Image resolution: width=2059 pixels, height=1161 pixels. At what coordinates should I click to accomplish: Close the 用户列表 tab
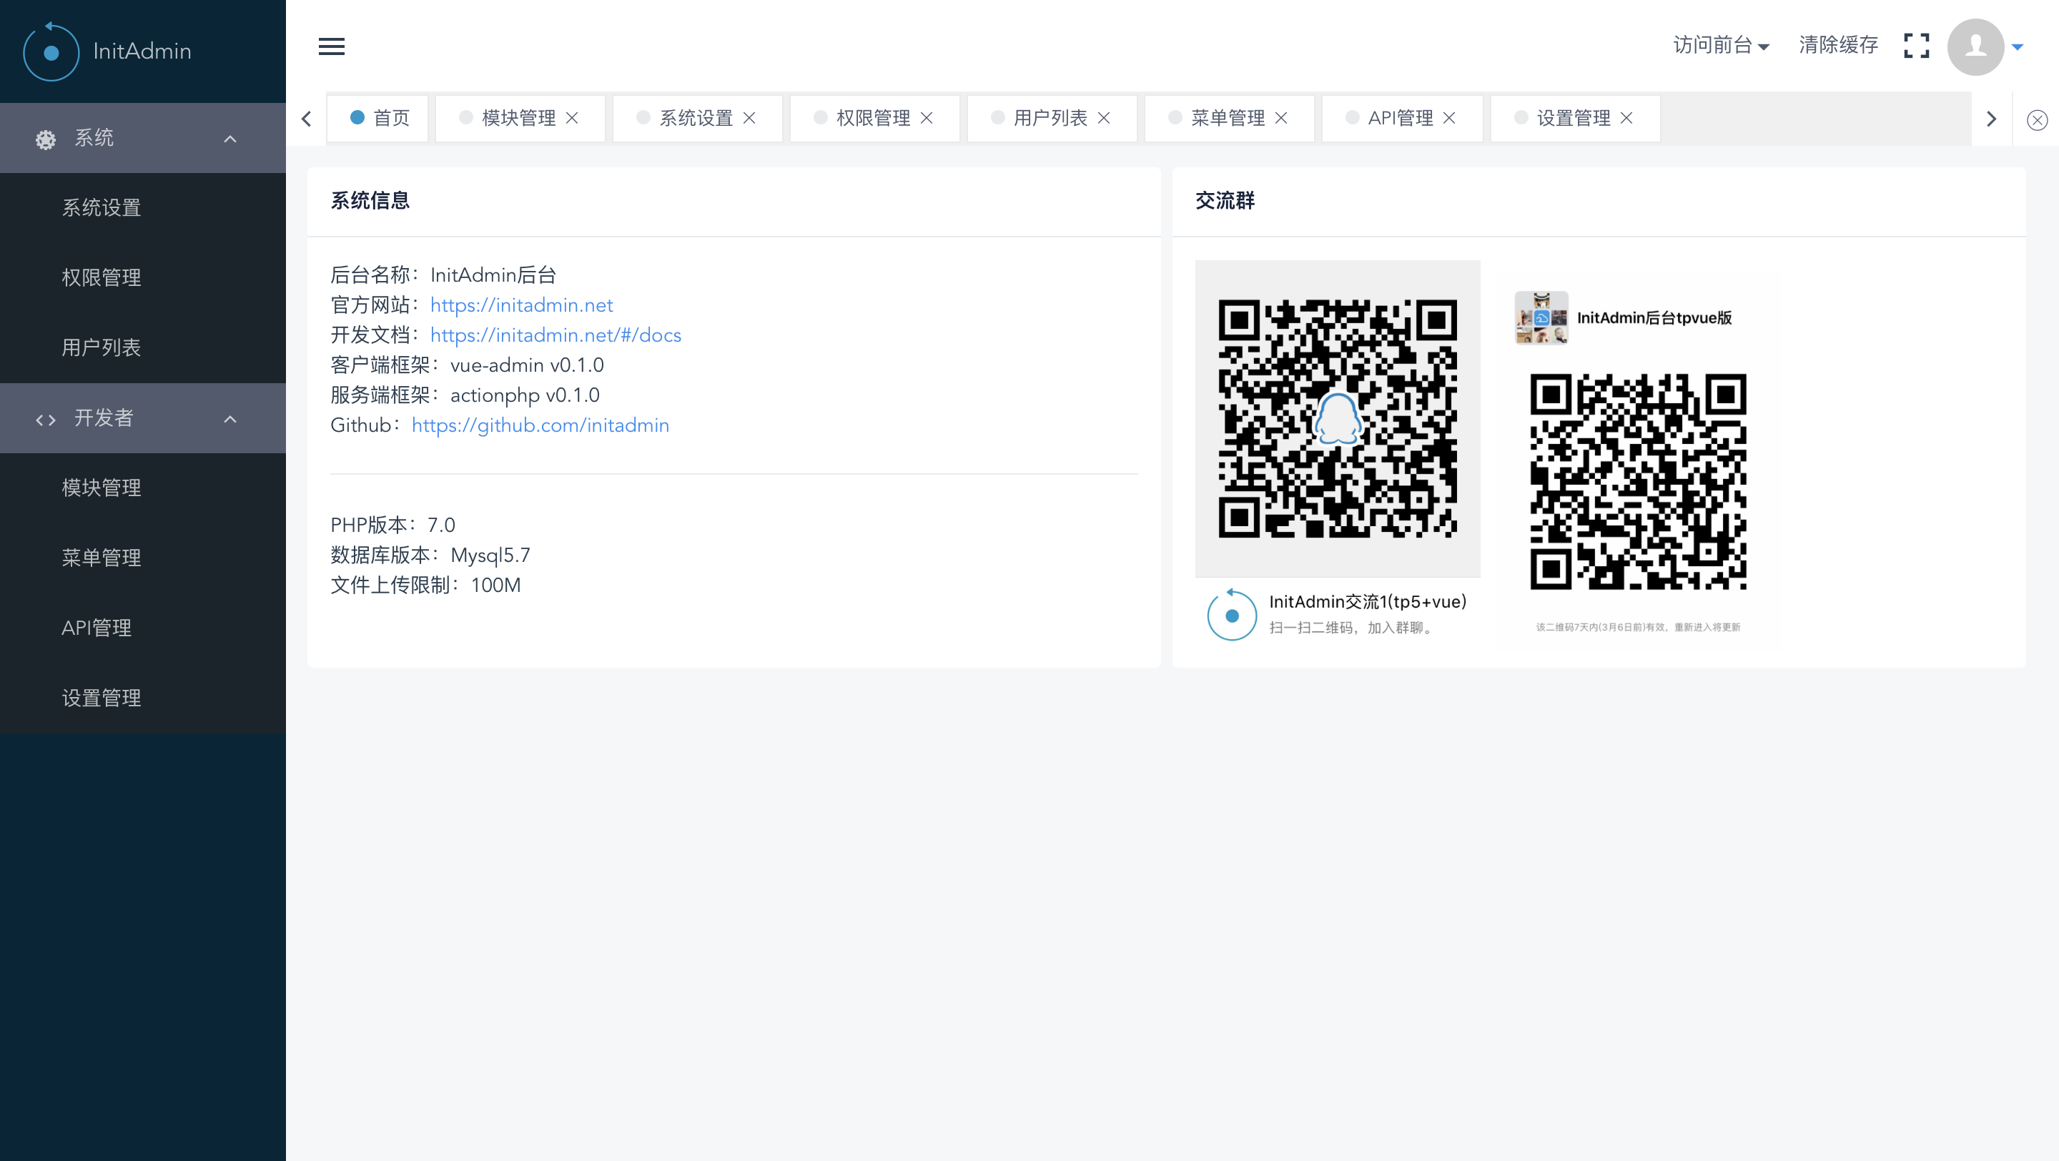pos(1105,118)
